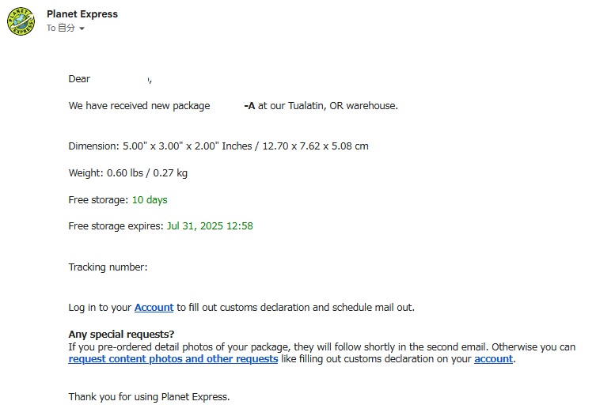The height and width of the screenshot is (405, 596).
Task: Open request content photos and other requests link
Action: (x=173, y=359)
